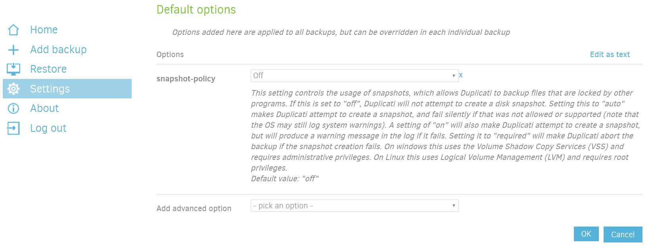Expand the advanced option selection list
This screenshot has height=248, width=652.
tap(454, 206)
